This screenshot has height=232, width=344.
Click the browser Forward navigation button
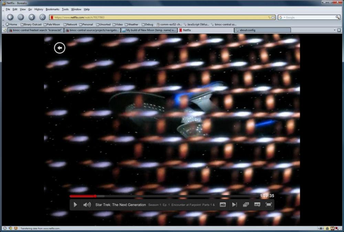pyautogui.click(x=21, y=17)
